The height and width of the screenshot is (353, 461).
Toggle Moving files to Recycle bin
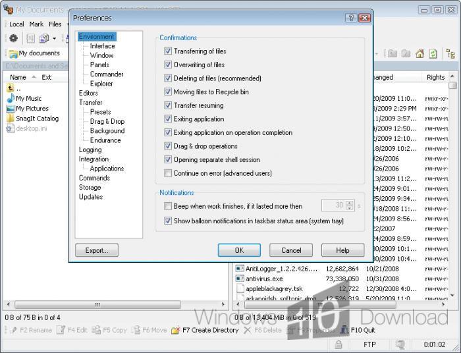pyautogui.click(x=167, y=92)
